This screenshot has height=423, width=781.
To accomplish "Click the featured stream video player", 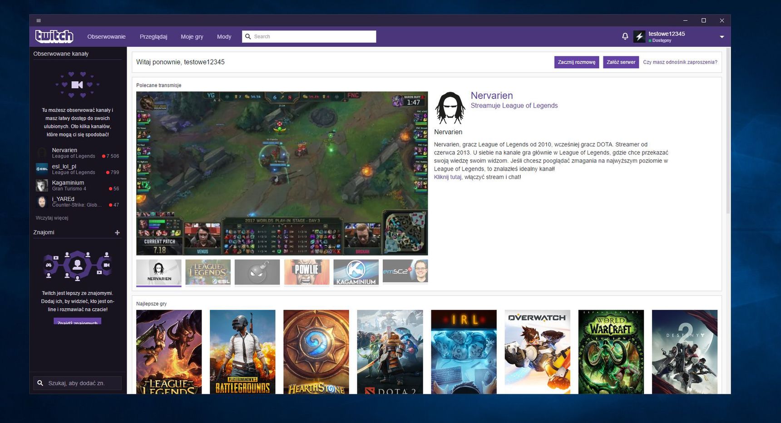I will (x=282, y=173).
